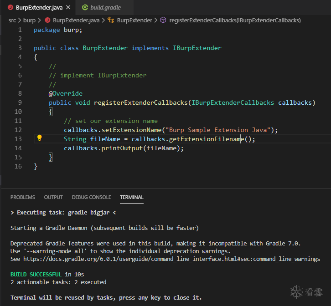
Task: Click the 'Deprecated Gradle features' warning line
Action: [155, 244]
